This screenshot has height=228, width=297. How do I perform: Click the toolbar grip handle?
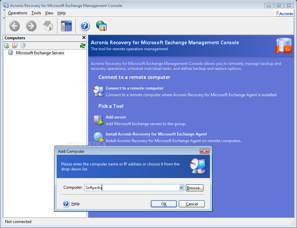click(x=4, y=26)
